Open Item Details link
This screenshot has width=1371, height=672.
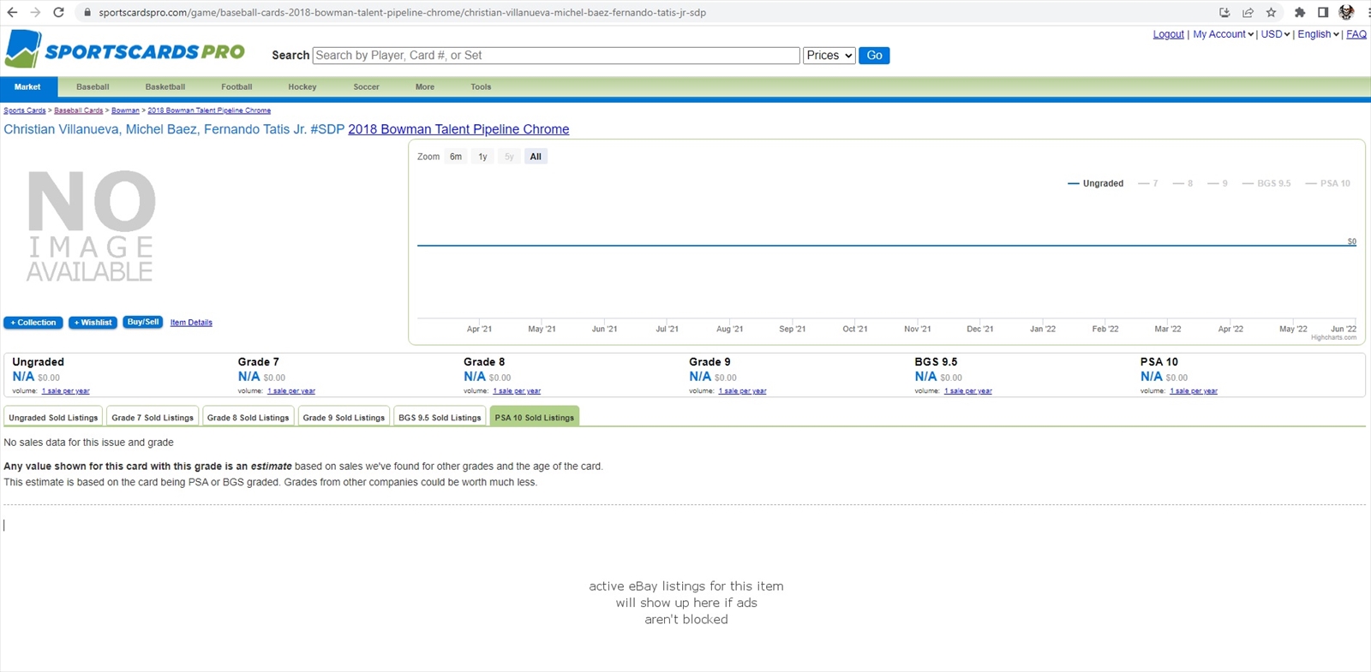point(191,323)
